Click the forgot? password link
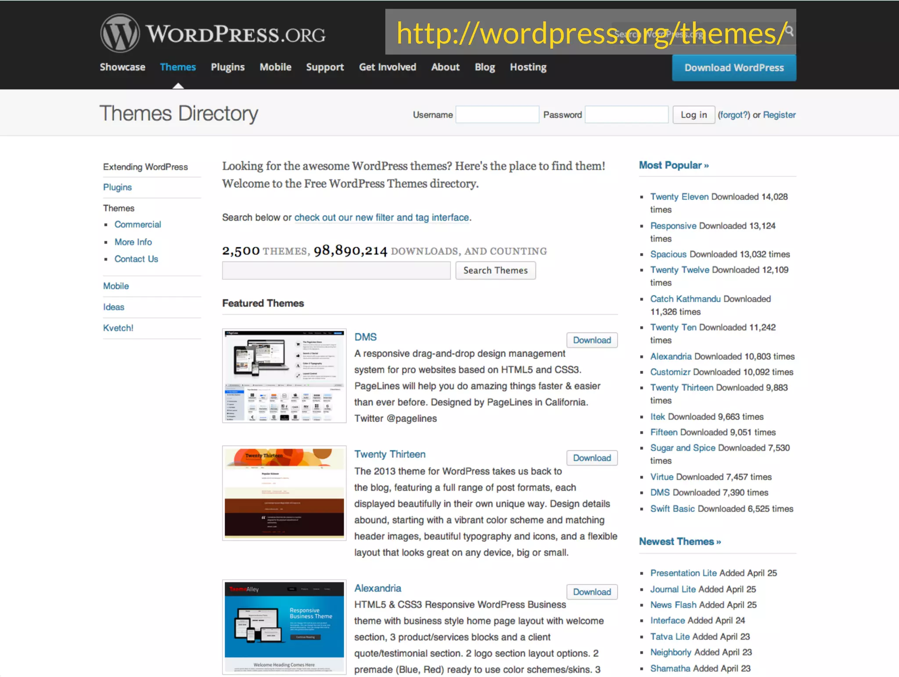The image size is (899, 677). pos(734,115)
